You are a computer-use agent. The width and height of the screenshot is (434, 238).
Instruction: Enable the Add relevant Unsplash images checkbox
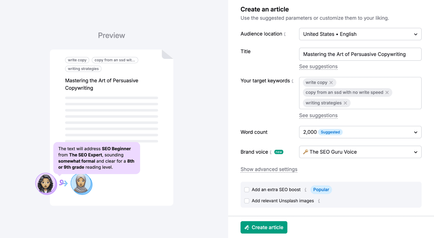click(247, 201)
